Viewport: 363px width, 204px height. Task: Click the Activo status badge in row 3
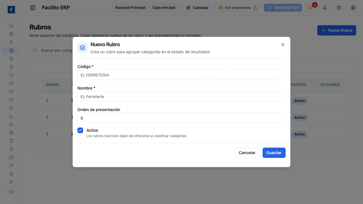point(299,134)
